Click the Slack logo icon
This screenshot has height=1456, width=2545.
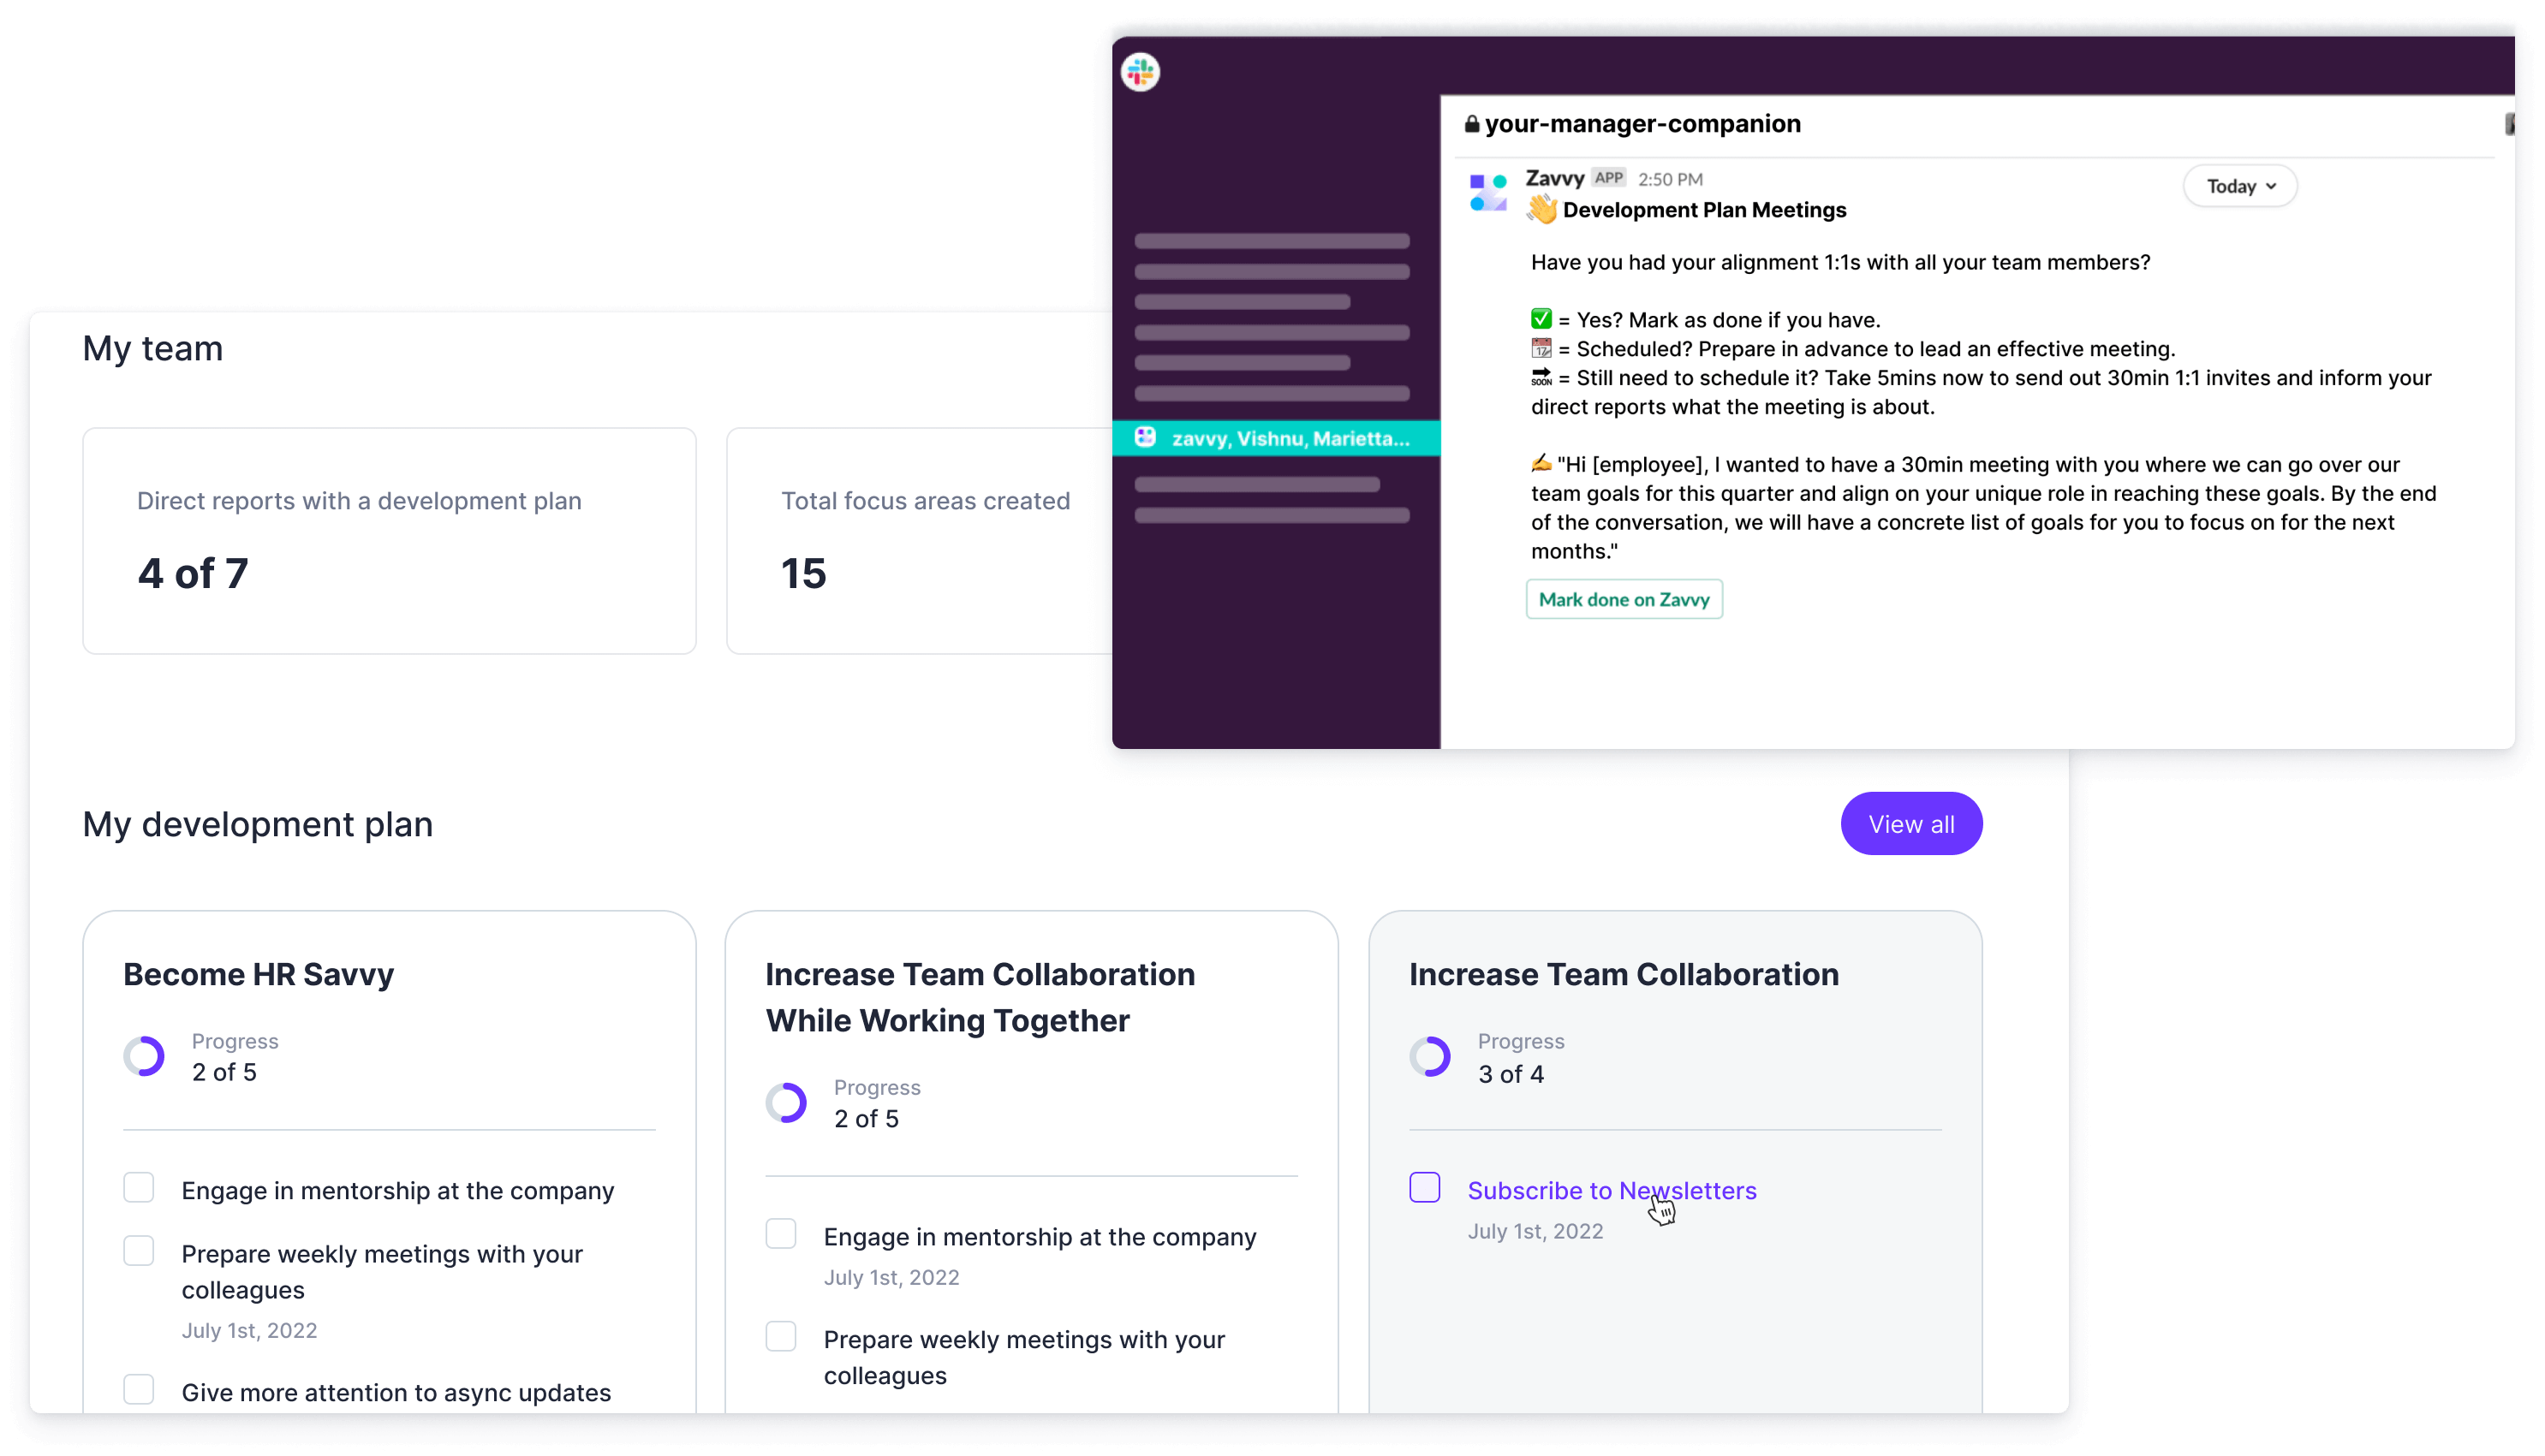pos(1140,72)
